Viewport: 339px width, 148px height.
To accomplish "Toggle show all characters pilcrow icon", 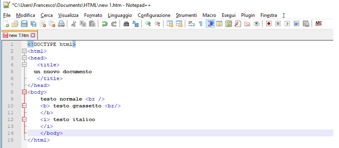I will tap(201, 24).
